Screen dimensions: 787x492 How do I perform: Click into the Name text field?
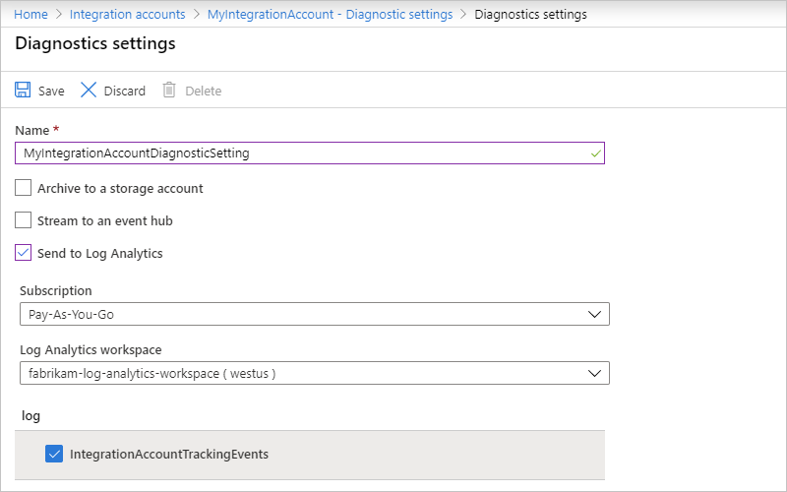tap(295, 154)
